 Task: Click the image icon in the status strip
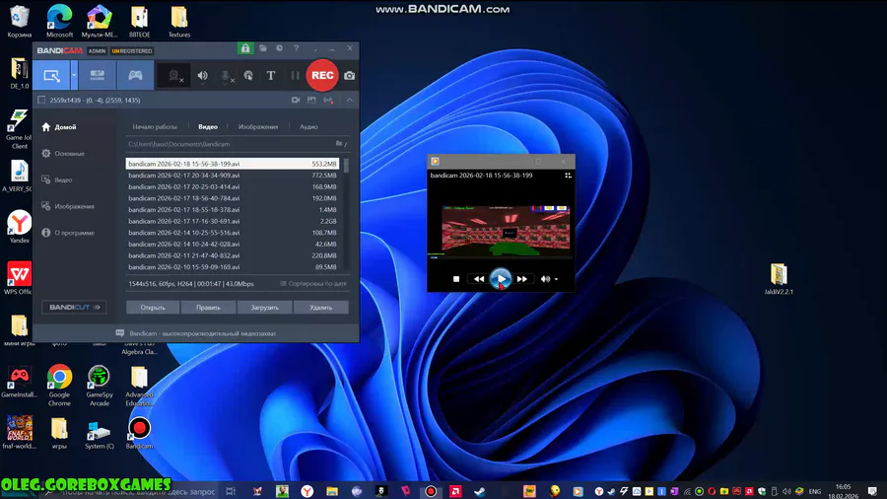(x=311, y=101)
